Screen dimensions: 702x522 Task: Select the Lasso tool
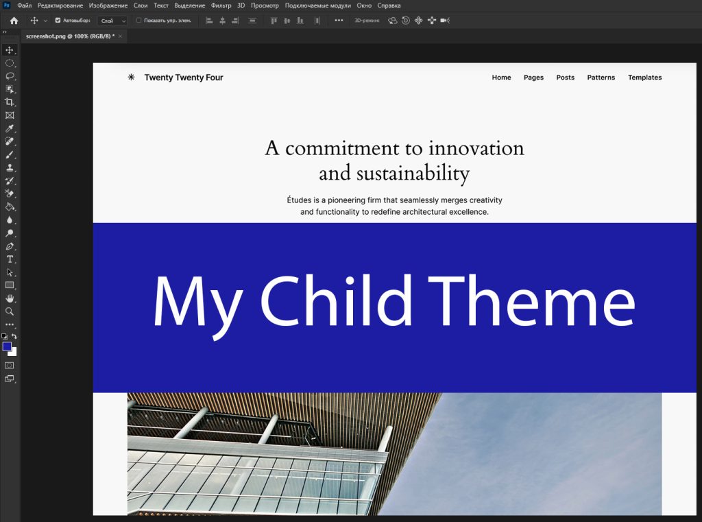coord(10,76)
